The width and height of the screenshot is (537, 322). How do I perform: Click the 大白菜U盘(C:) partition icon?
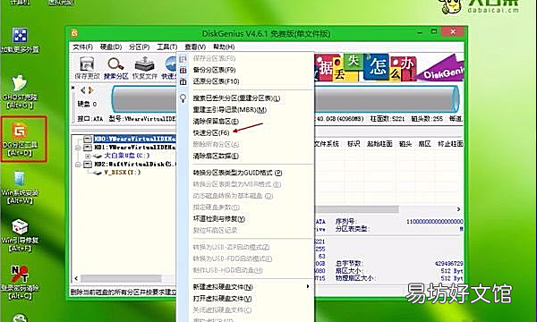[98, 156]
